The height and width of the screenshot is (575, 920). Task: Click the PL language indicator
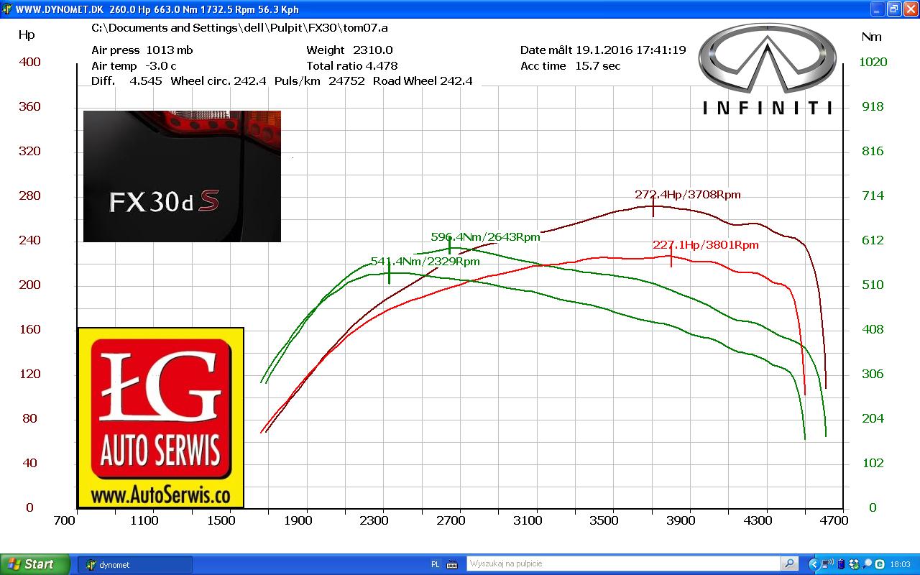[435, 565]
